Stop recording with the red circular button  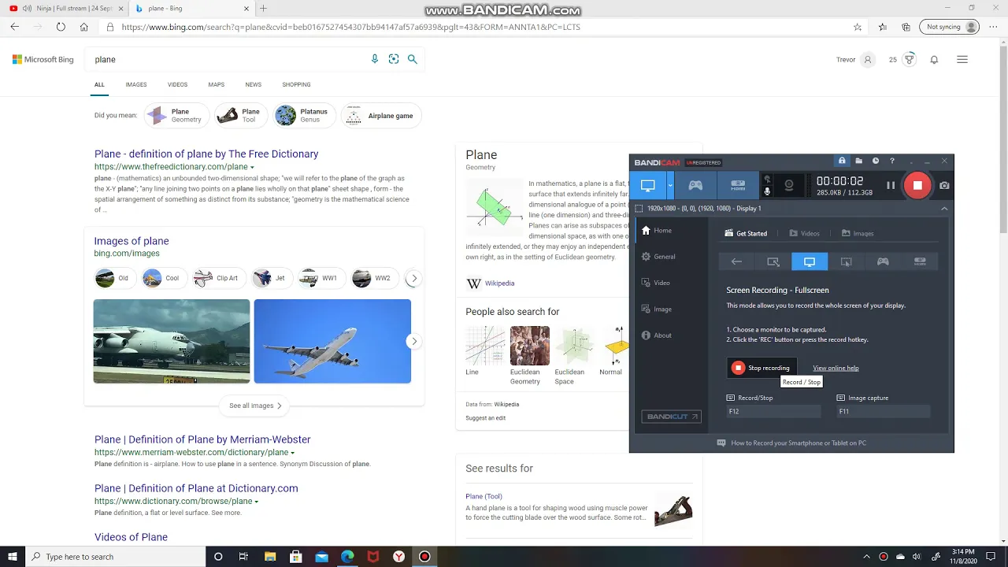(917, 186)
